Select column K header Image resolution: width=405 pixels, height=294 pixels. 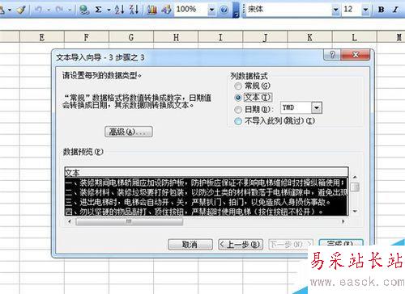click(309, 37)
